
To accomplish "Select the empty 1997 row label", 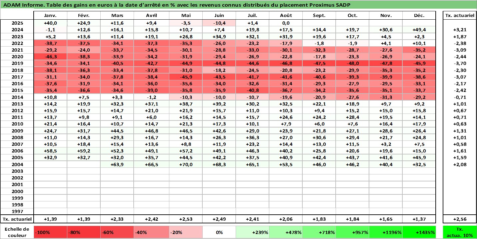I will click(x=17, y=211).
